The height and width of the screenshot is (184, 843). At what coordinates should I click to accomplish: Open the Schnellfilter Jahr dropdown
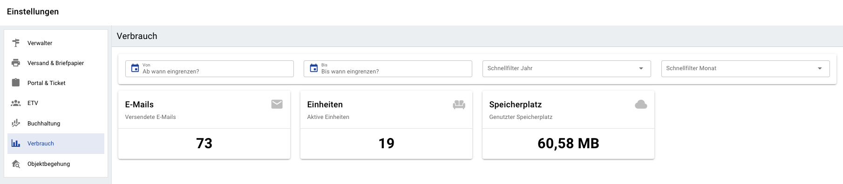pos(566,69)
